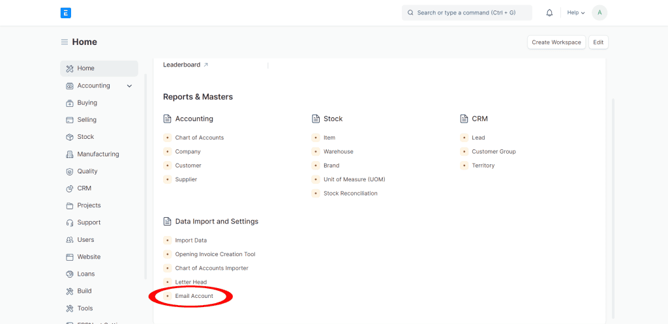Click the ERPNext logo icon
Image resolution: width=668 pixels, height=324 pixels.
(65, 12)
